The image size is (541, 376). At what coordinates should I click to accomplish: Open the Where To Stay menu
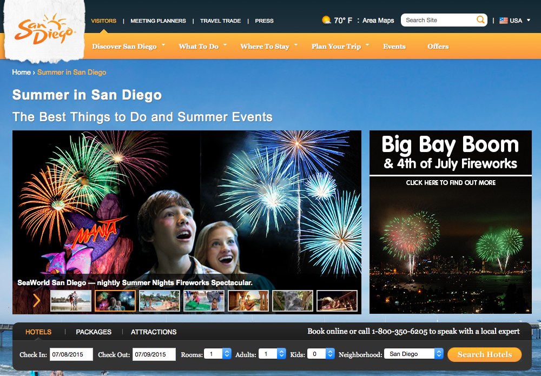tap(265, 46)
